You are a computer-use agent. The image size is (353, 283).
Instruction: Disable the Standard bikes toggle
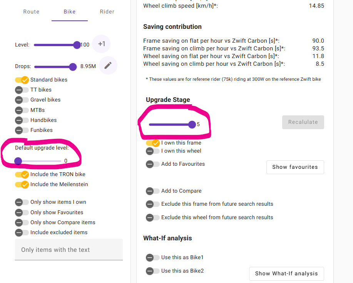point(22,80)
